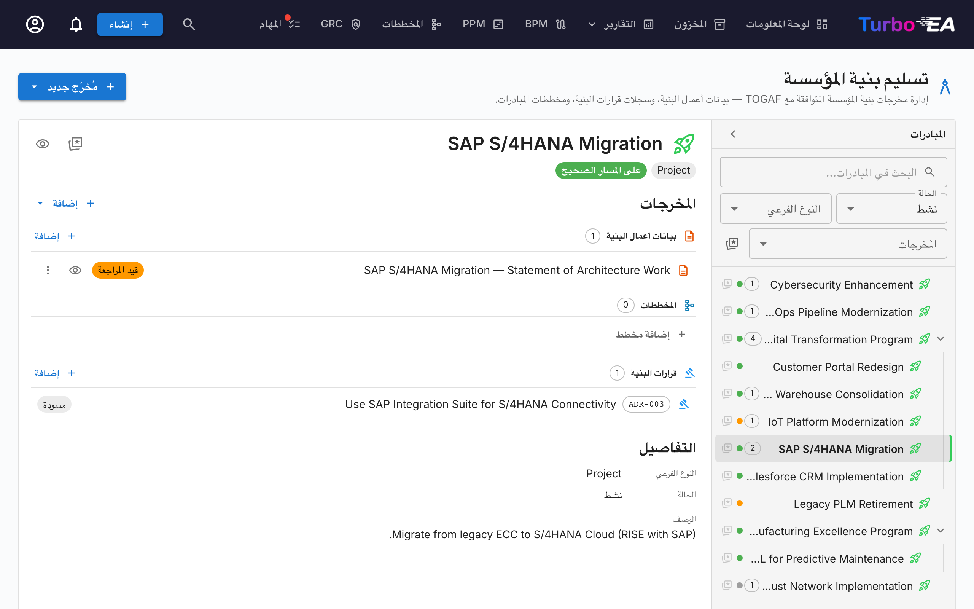Click the rocket icon of Predictive Maintenance row
The image size is (974, 609).
coord(915,558)
